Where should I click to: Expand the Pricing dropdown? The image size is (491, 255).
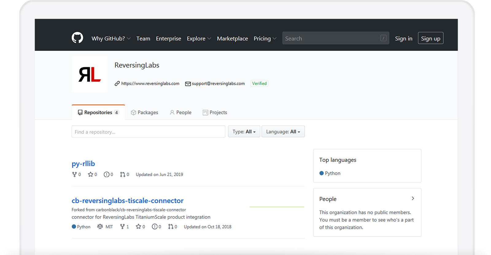pyautogui.click(x=265, y=39)
